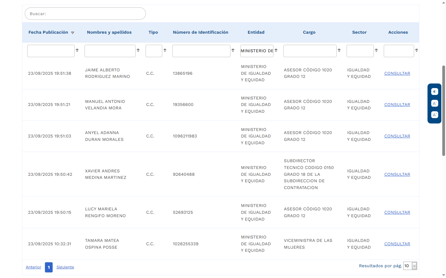446x278 pixels.
Task: Click CONSULTAR for Lucy Mariela Rengifo Moreno
Action: 397,212
